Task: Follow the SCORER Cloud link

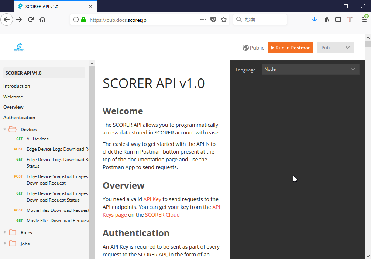Action: (x=162, y=215)
